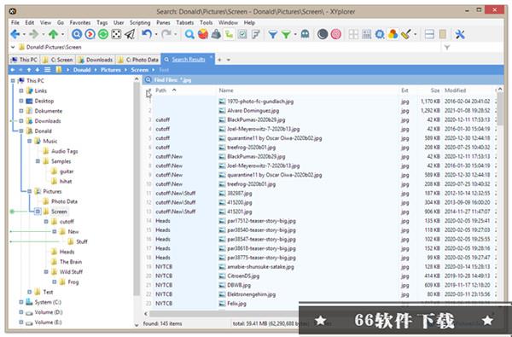Select file Elektronengehirn.jpg

point(252,294)
